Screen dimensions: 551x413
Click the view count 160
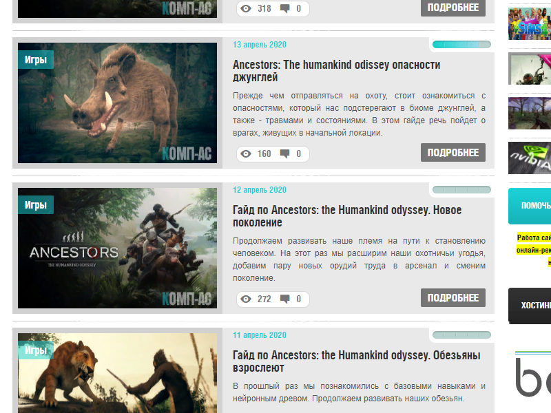264,153
